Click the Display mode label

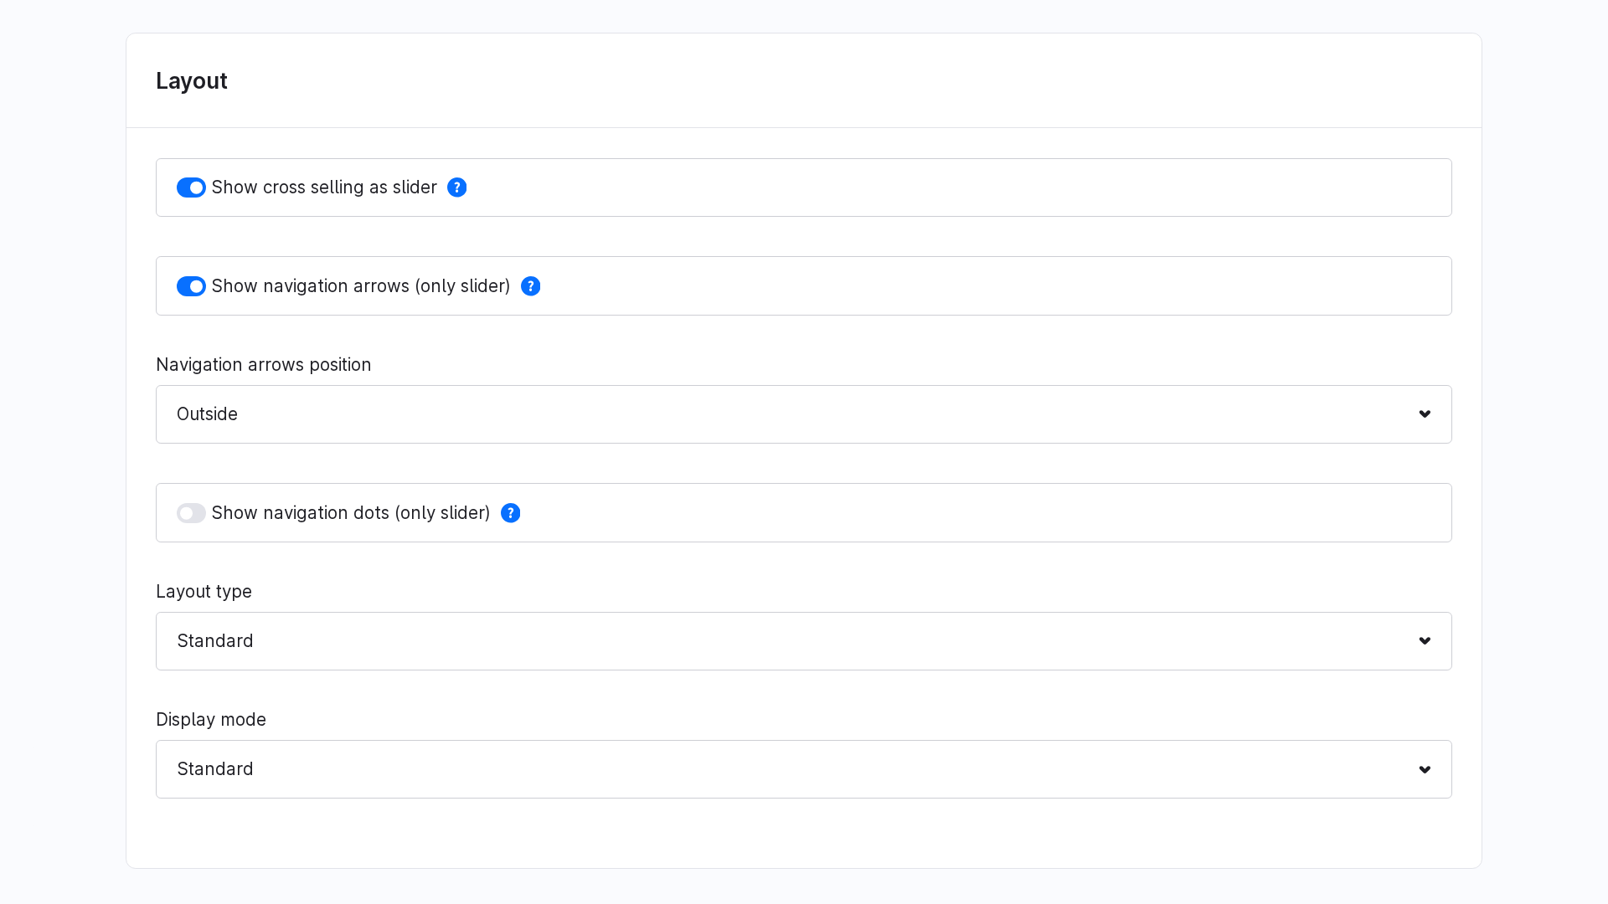[211, 720]
